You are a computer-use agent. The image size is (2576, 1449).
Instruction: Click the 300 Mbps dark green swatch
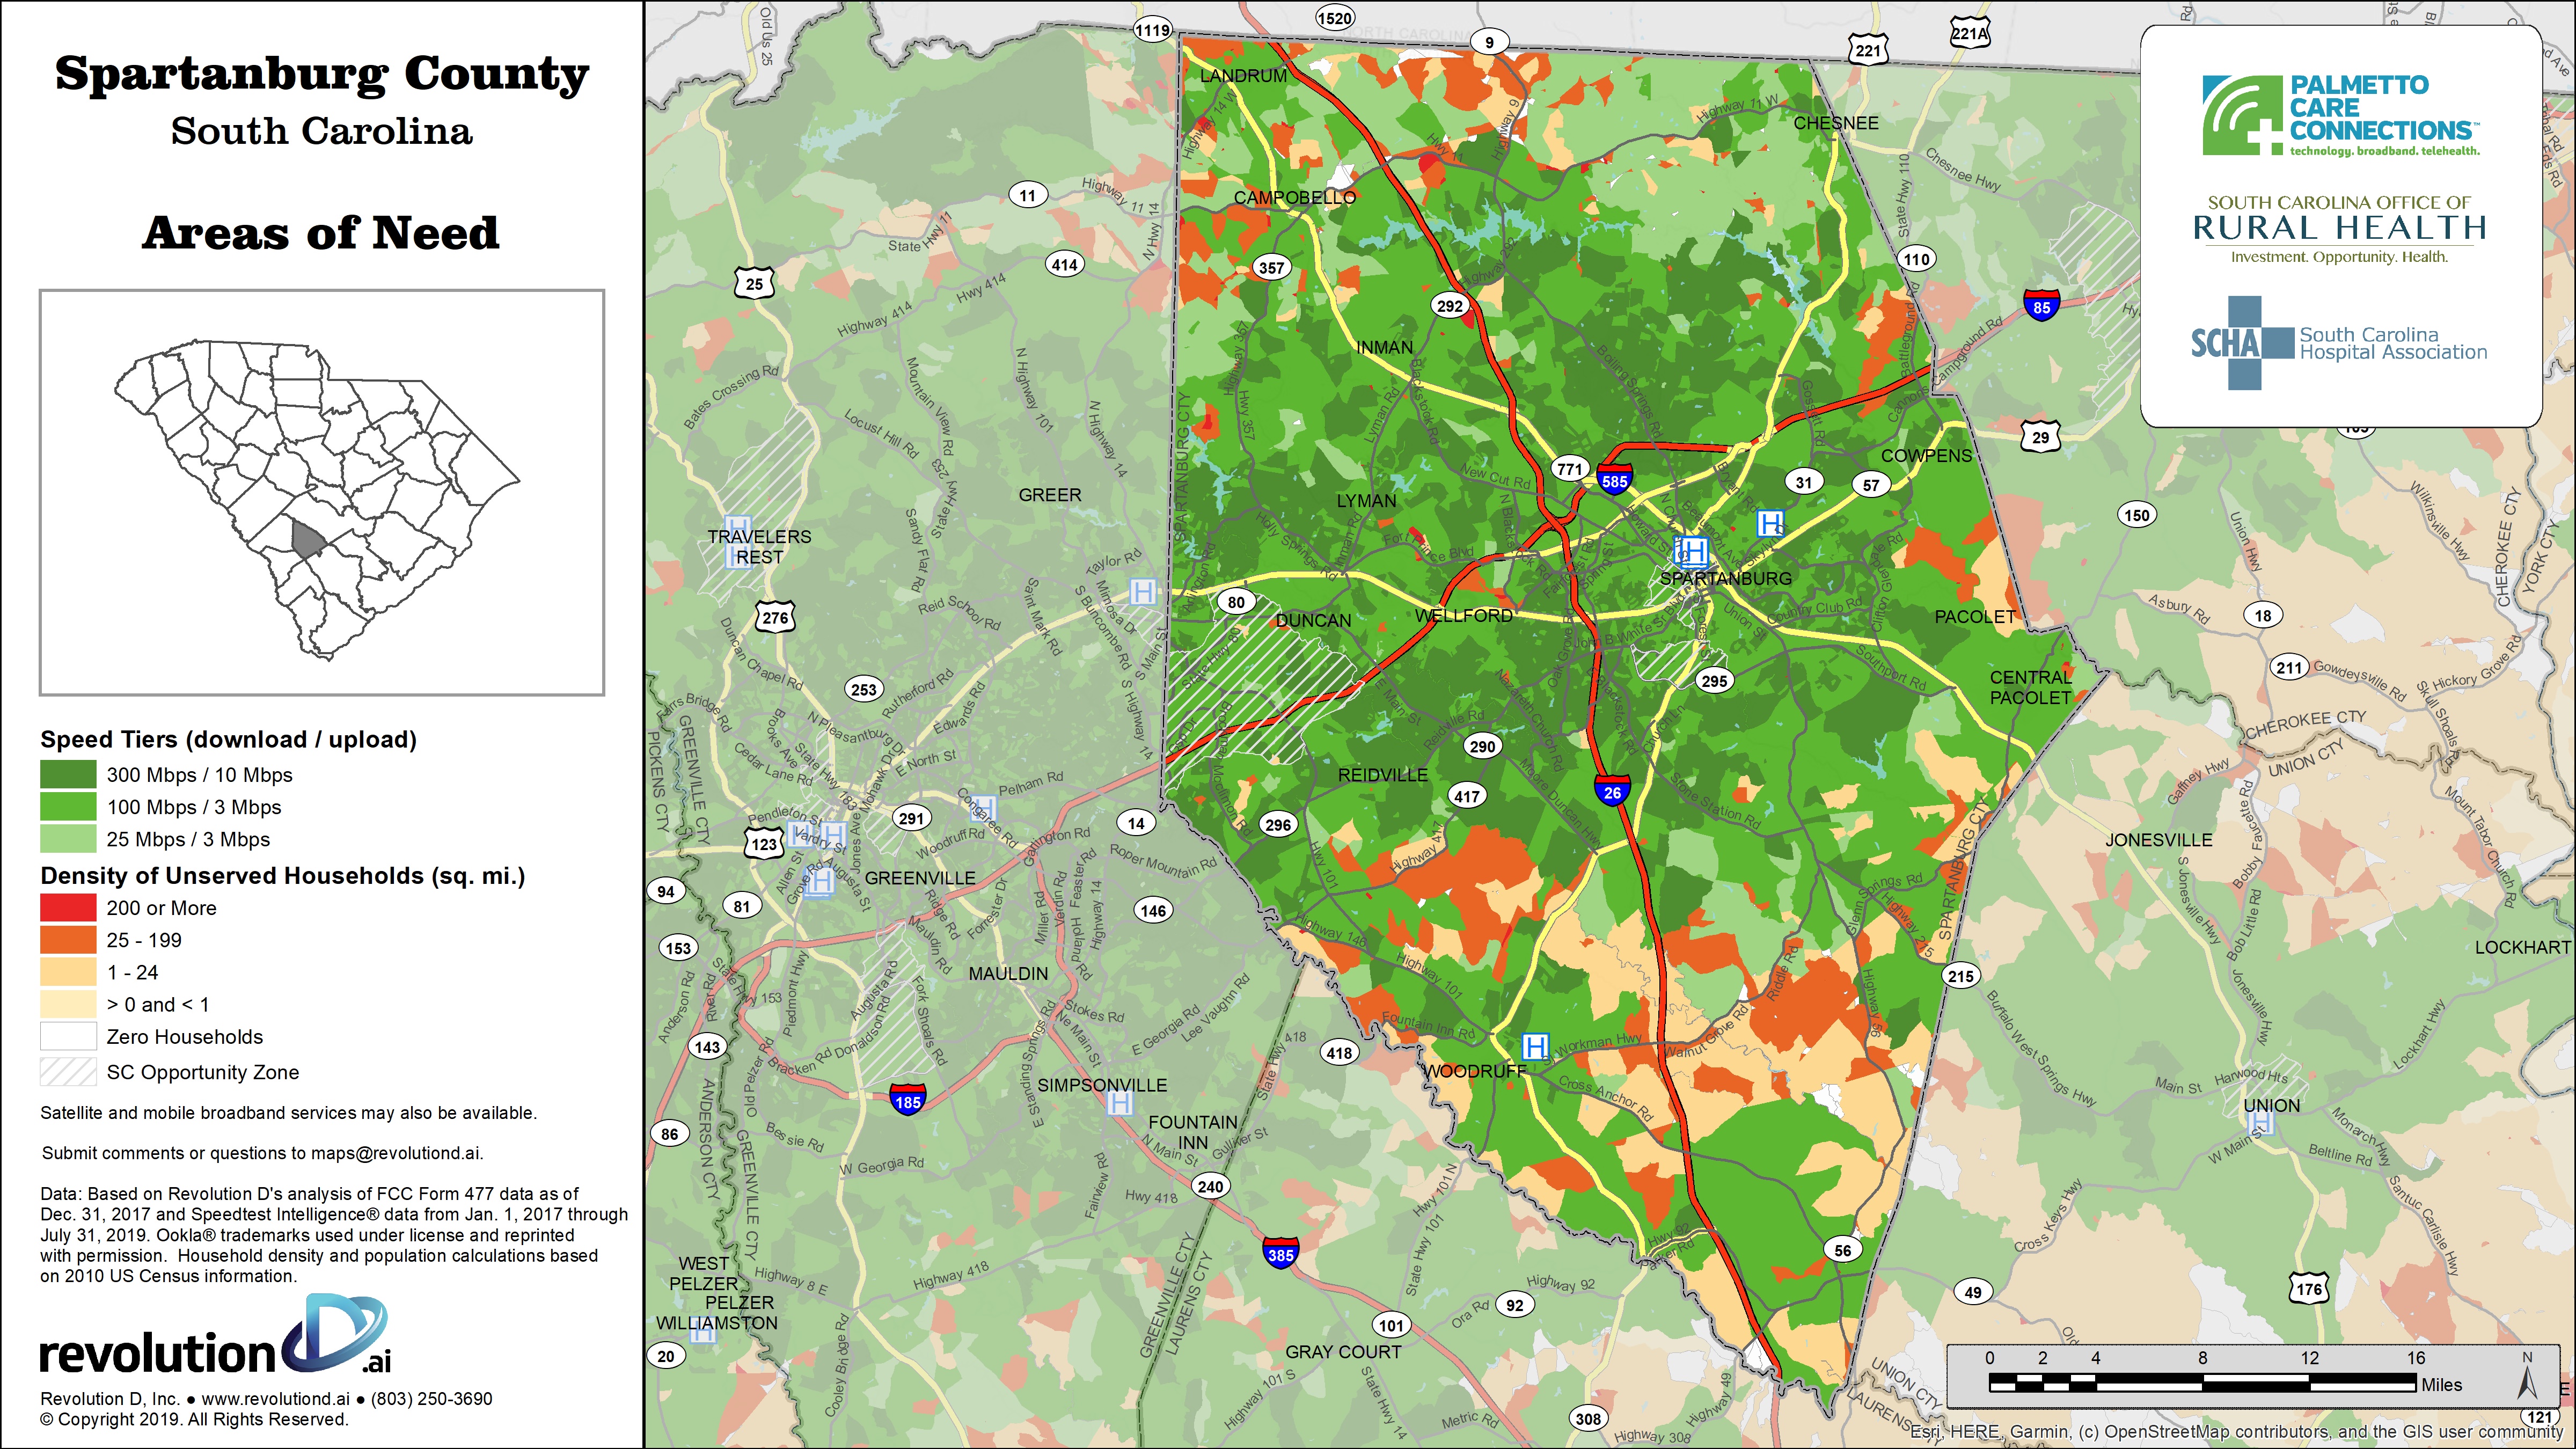(x=68, y=774)
